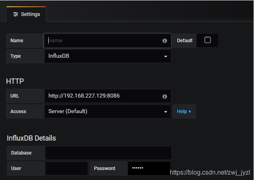Click the User label

[16, 168]
